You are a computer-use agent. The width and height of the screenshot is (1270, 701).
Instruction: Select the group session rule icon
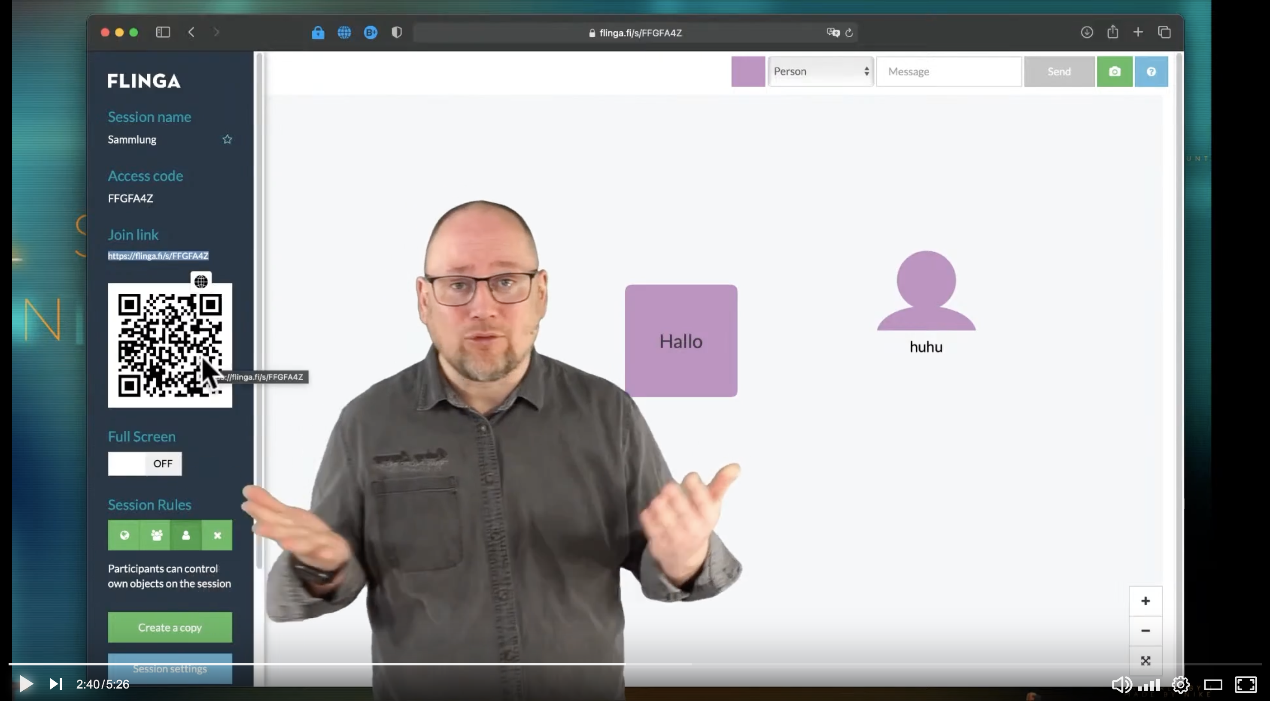click(156, 535)
